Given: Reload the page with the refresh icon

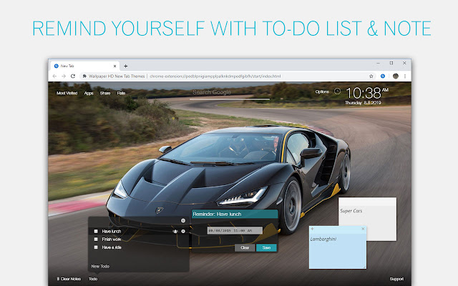Looking at the screenshot, I should tap(73, 77).
